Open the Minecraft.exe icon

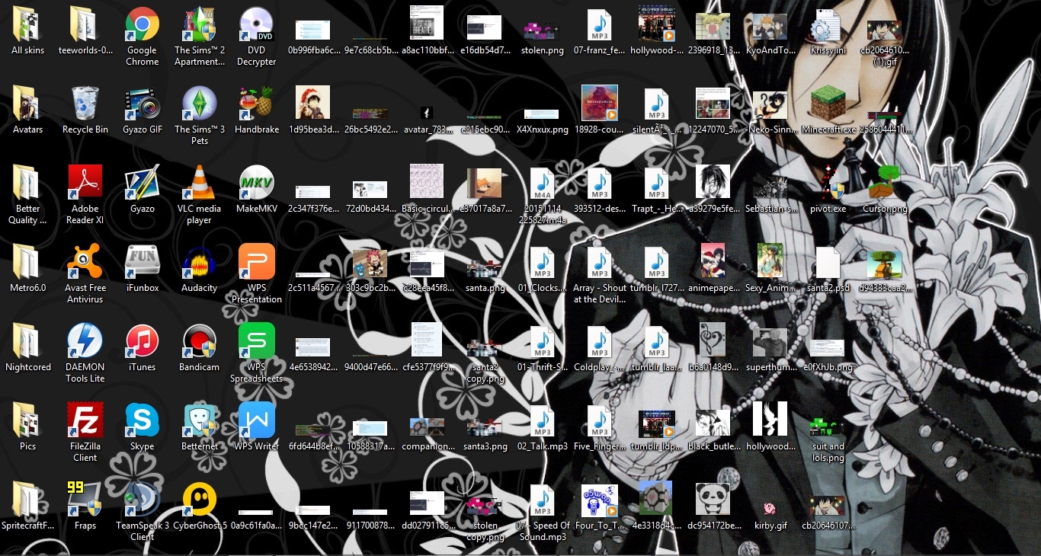[x=828, y=104]
